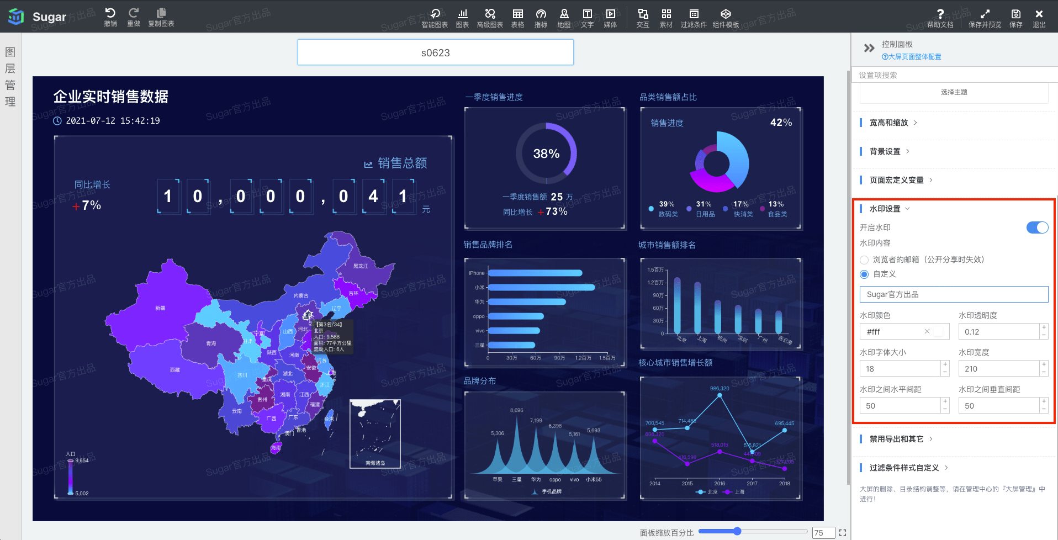Open the 智能图表 smart chart tool
1058x540 pixels.
point(435,18)
